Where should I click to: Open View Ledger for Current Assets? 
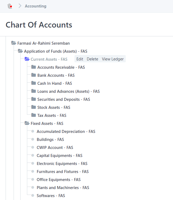(x=113, y=59)
